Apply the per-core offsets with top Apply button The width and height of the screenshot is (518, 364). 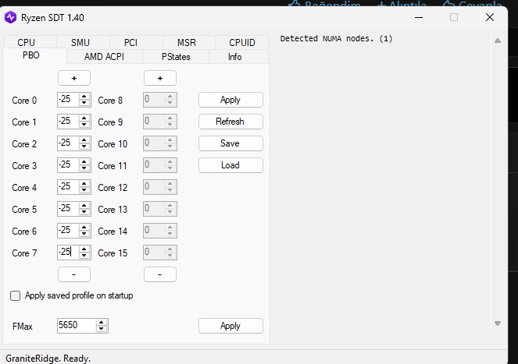point(230,100)
